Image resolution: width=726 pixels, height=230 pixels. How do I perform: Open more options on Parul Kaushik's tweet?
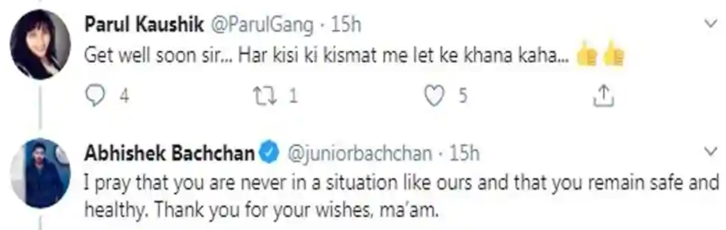coord(711,24)
